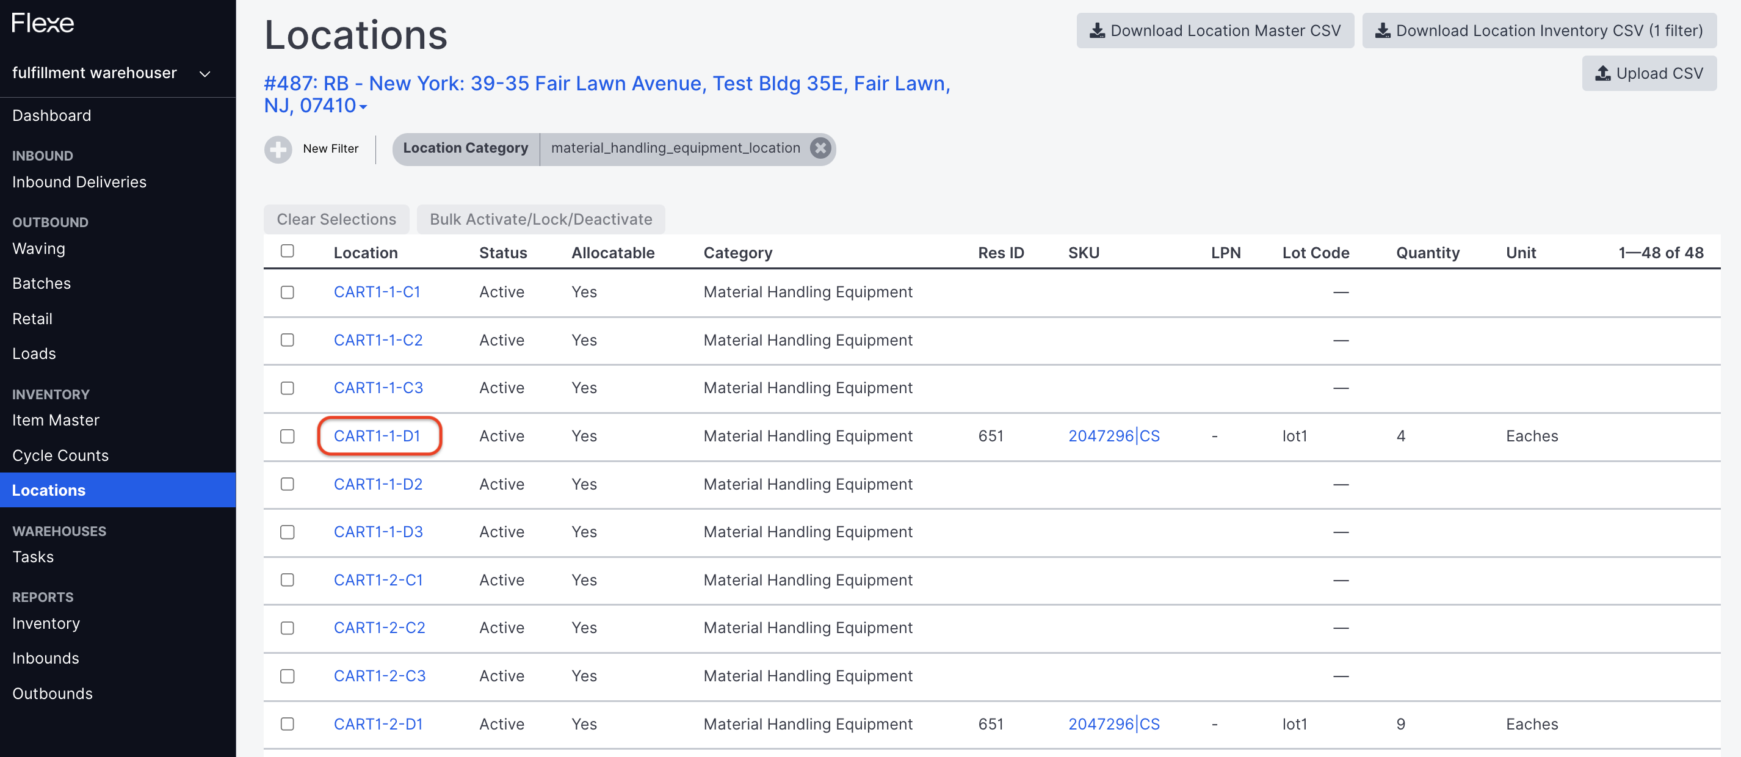Check the CART1-2-D1 row checkbox
The width and height of the screenshot is (1741, 757).
pos(288,725)
